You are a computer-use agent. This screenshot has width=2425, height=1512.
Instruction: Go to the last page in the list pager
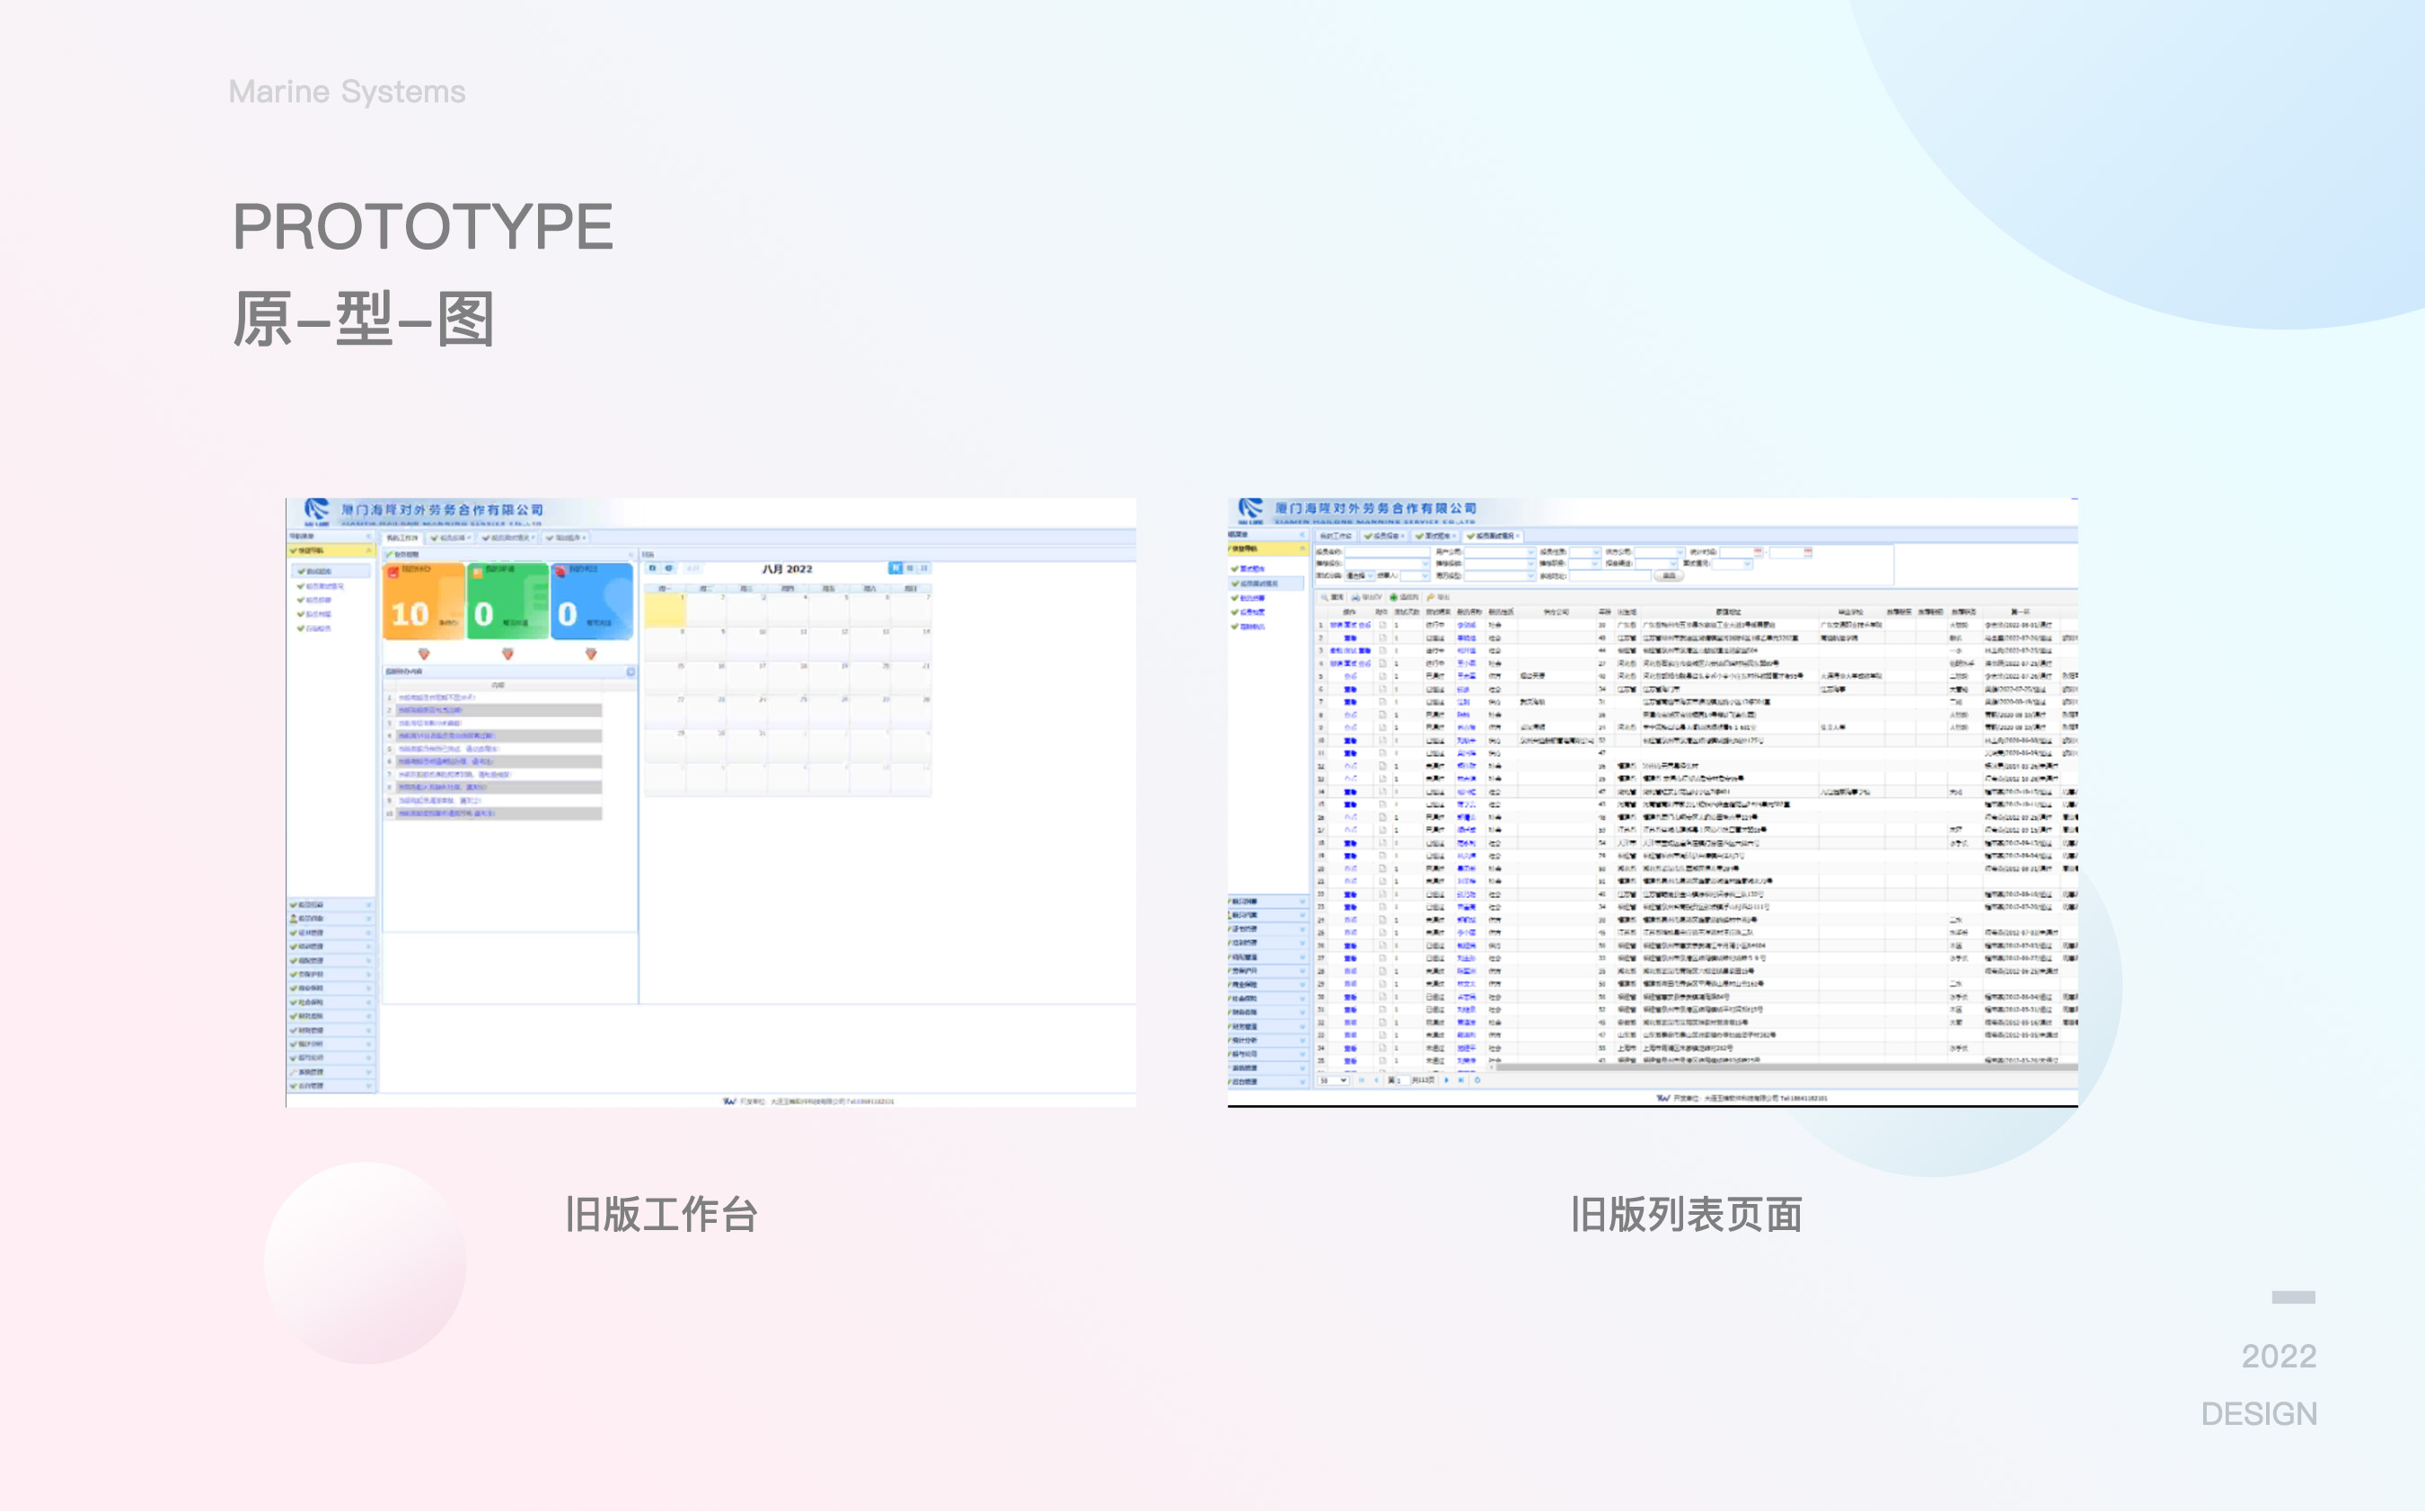coord(1461,1081)
